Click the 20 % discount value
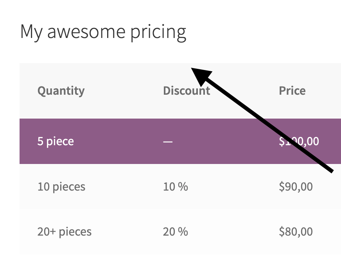Screen dimensions: 341x263 (176, 232)
